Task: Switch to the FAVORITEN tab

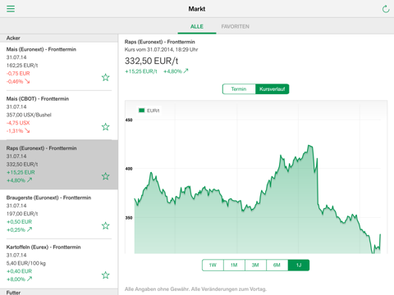Action: 236,26
